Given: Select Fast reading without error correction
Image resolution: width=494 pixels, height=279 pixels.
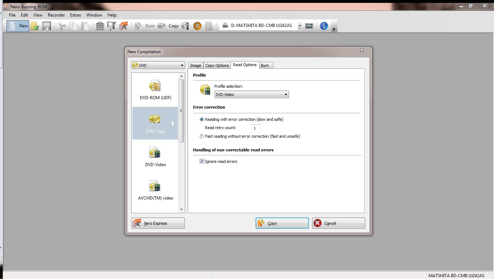Looking at the screenshot, I should pos(202,137).
